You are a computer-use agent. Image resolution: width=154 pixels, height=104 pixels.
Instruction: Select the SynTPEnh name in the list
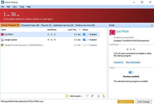pyautogui.click(x=9, y=34)
